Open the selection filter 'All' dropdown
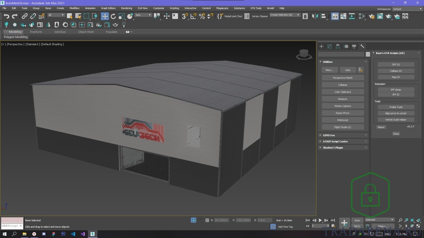The height and width of the screenshot is (238, 424). click(x=56, y=15)
